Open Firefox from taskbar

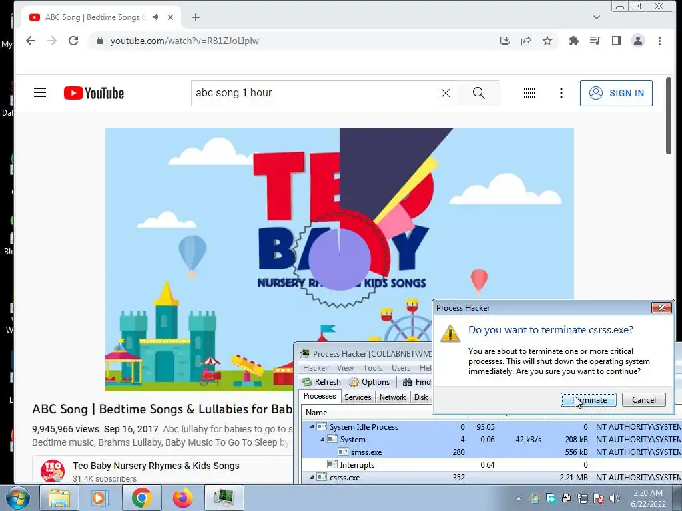[x=182, y=498]
